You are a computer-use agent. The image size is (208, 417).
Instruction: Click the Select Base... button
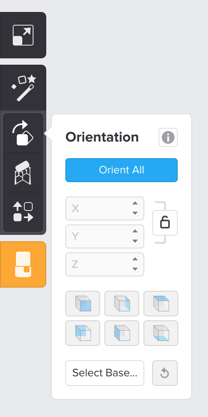click(105, 373)
